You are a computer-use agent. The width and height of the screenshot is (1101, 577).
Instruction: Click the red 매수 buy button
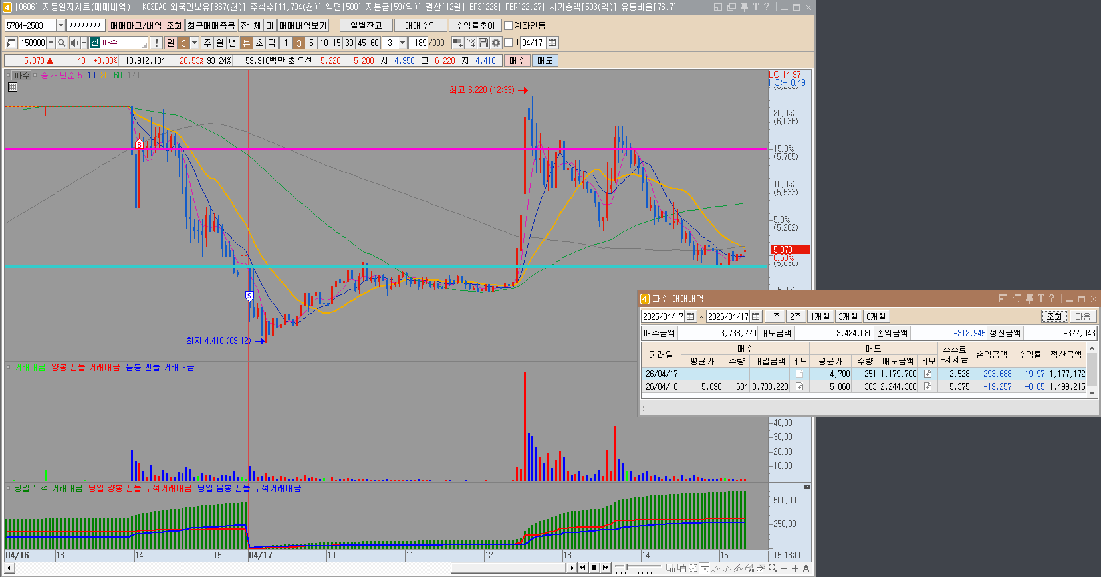tap(517, 60)
